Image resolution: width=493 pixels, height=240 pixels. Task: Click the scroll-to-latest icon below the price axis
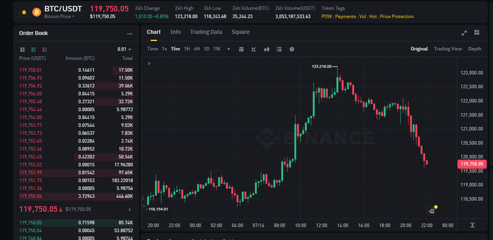(472, 225)
